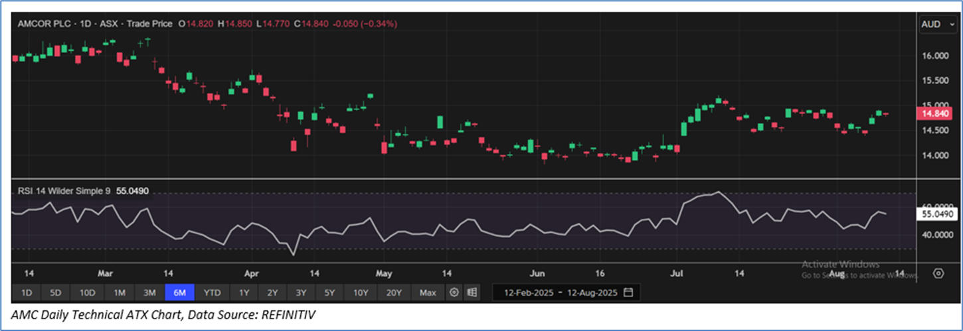
Task: Click the RSI 14 Wilder Simple indicator label
Action: click(64, 191)
